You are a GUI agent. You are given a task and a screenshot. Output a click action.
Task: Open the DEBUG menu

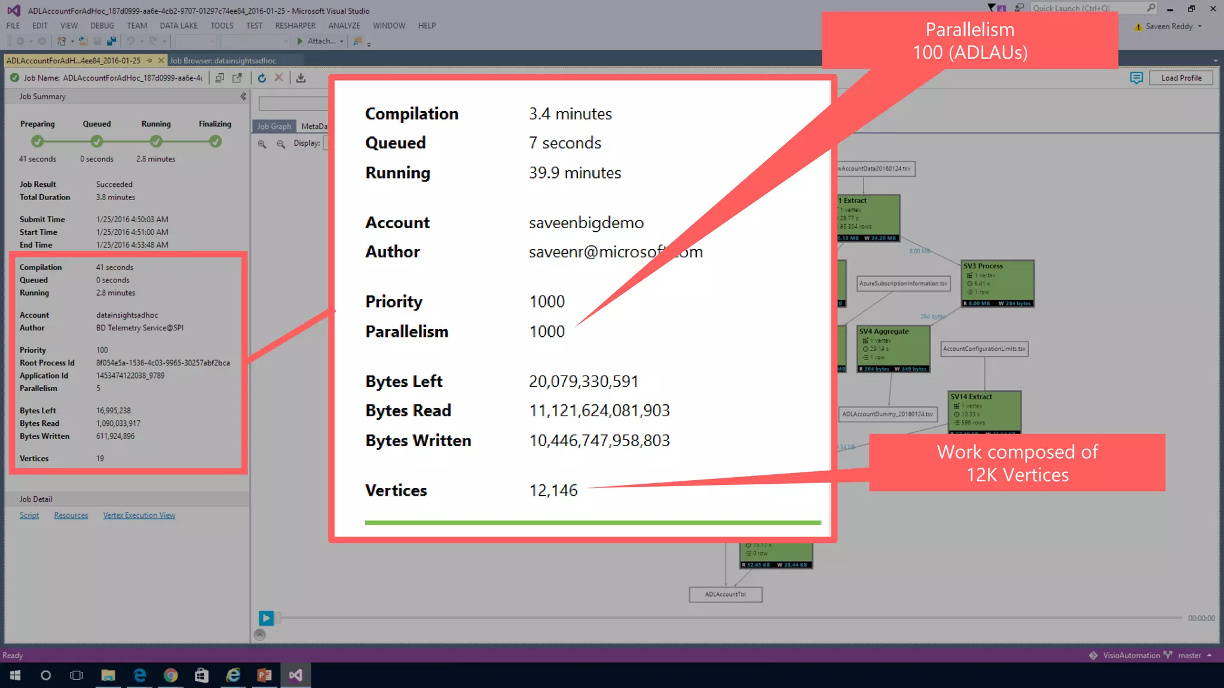point(102,26)
